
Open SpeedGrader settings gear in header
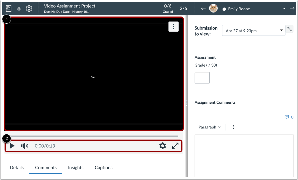(x=29, y=9)
